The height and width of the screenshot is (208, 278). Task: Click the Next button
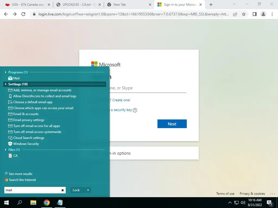(x=172, y=124)
